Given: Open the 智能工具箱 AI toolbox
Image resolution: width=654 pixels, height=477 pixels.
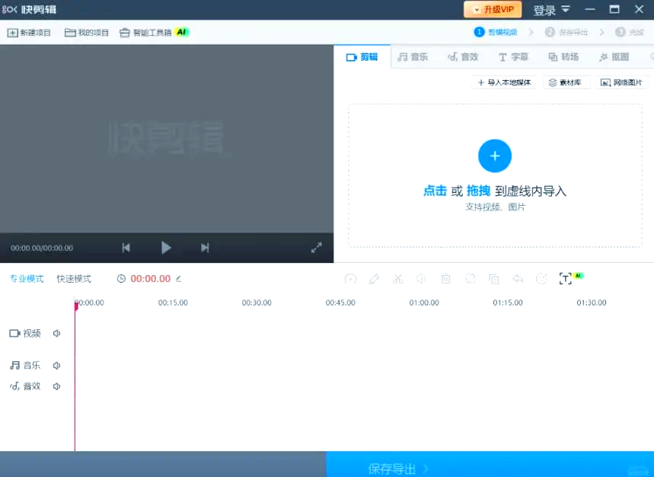Looking at the screenshot, I should [x=155, y=32].
